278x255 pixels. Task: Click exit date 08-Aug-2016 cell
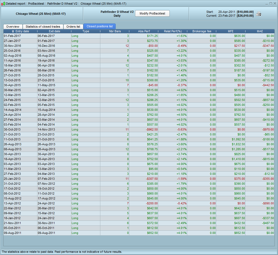[x=54, y=56]
